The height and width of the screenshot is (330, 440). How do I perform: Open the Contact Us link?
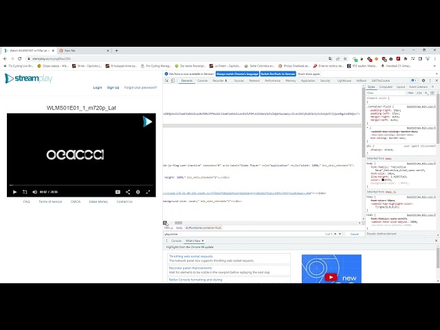click(124, 201)
